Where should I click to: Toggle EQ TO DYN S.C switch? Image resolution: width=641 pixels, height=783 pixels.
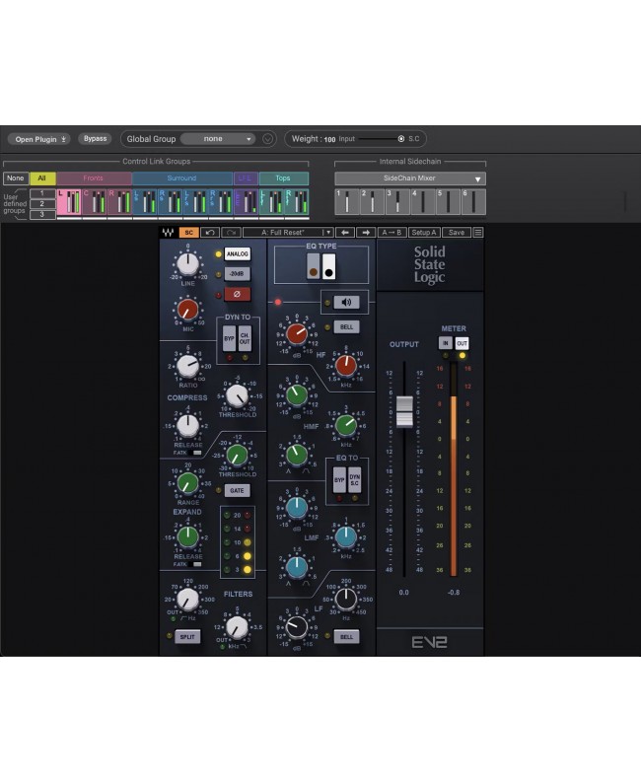coord(354,480)
